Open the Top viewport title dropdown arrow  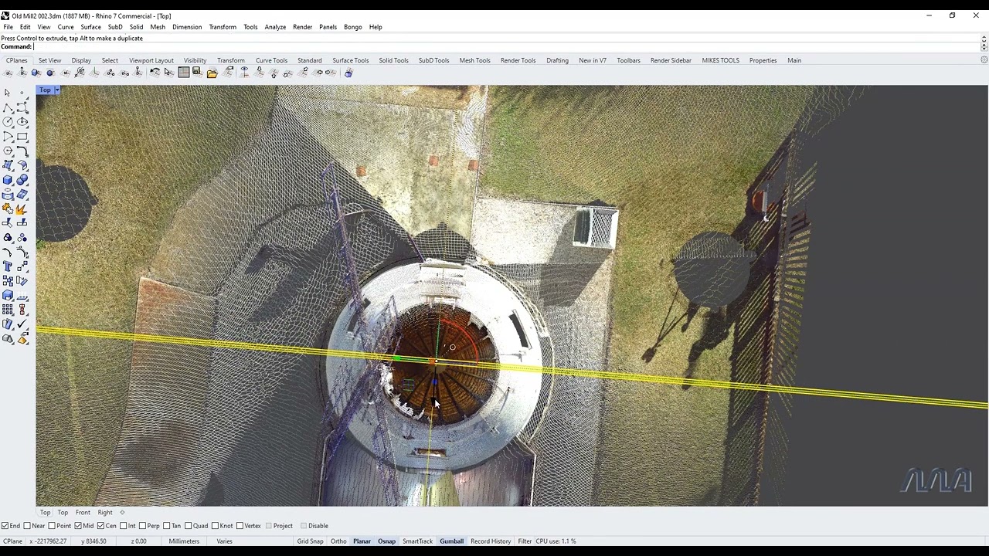coord(56,90)
